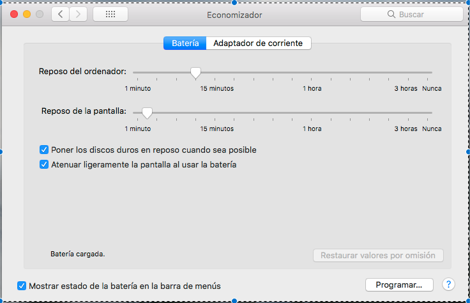This screenshot has width=470, height=303.
Task: Click the magnifier icon in search field
Action: (x=391, y=14)
